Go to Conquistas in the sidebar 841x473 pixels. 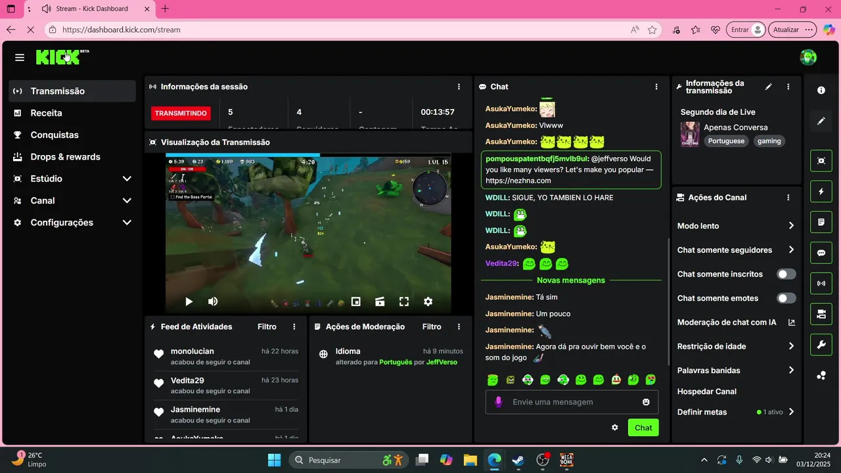[x=72, y=135]
